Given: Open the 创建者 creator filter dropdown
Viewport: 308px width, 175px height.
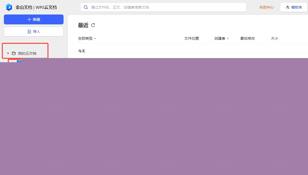Looking at the screenshot, I should [x=222, y=38].
